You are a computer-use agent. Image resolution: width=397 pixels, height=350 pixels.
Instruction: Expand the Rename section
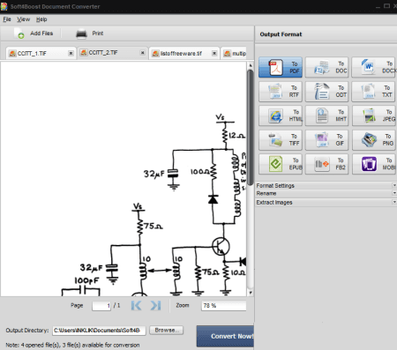click(326, 193)
